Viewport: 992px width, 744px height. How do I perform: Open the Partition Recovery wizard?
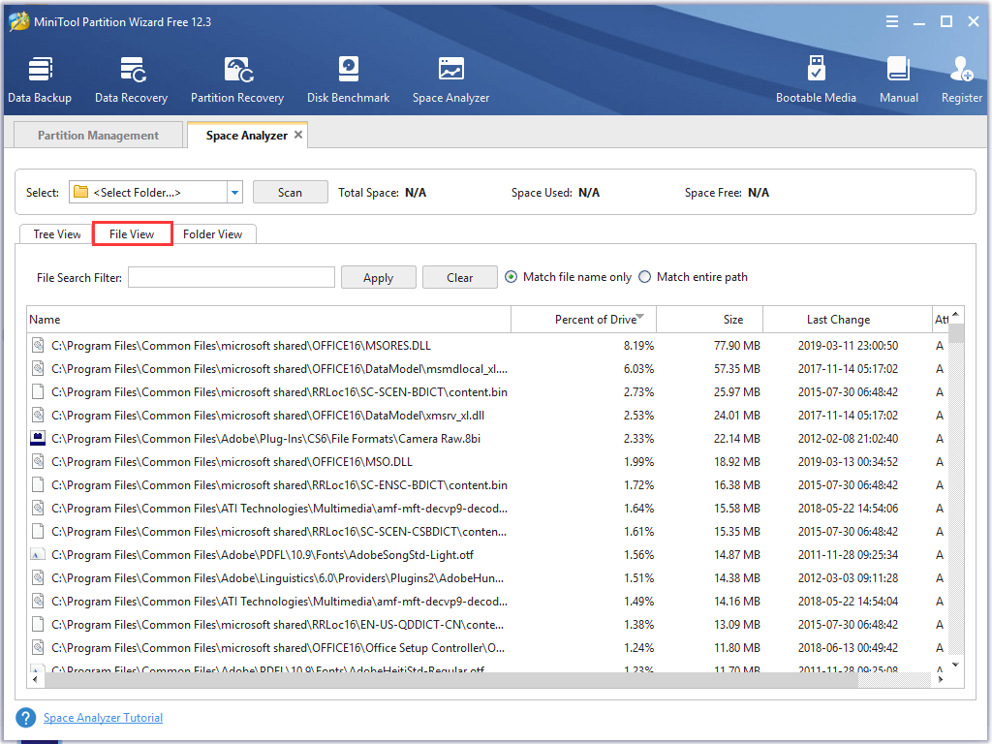[237, 79]
